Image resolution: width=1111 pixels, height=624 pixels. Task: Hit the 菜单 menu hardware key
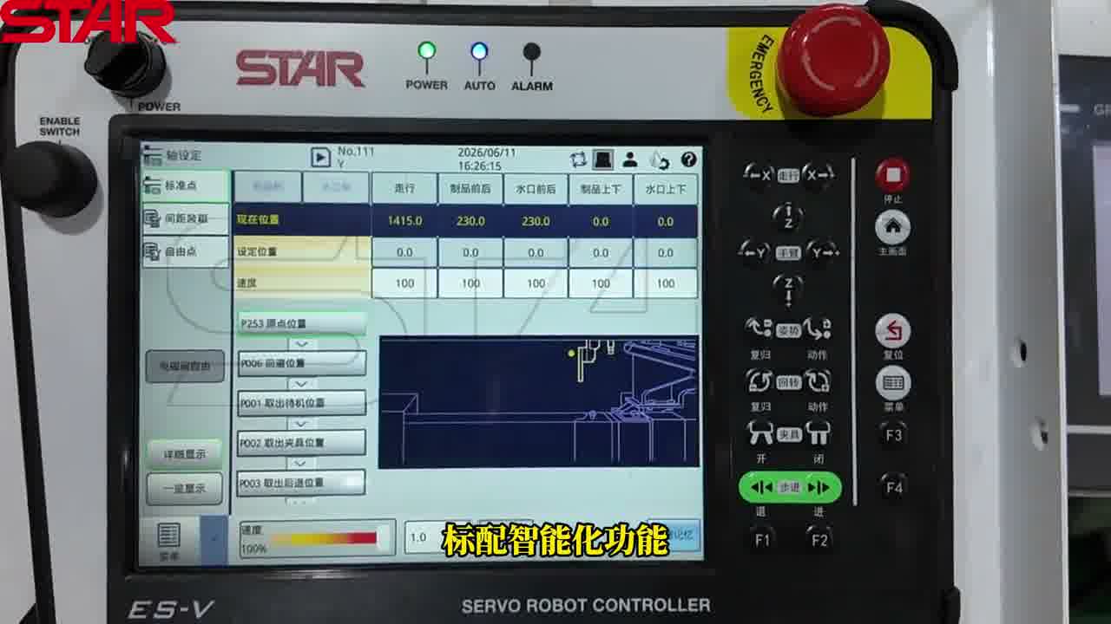pos(894,382)
